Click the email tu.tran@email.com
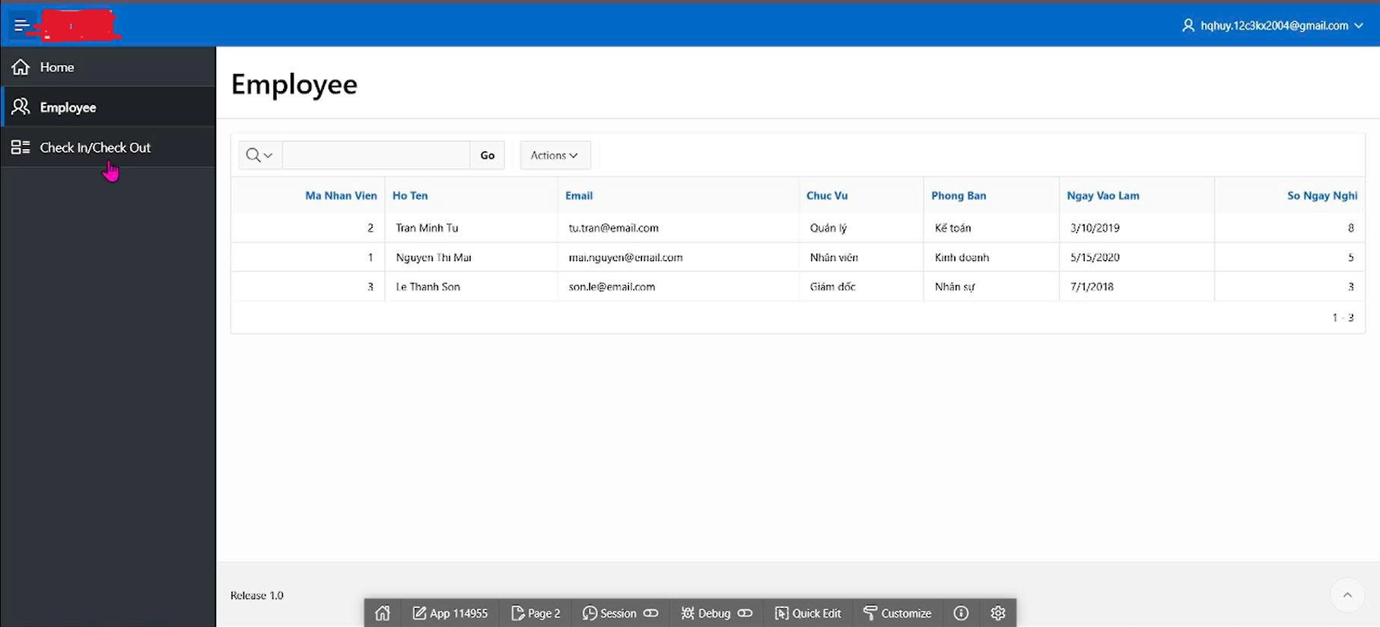1380x627 pixels. tap(613, 228)
